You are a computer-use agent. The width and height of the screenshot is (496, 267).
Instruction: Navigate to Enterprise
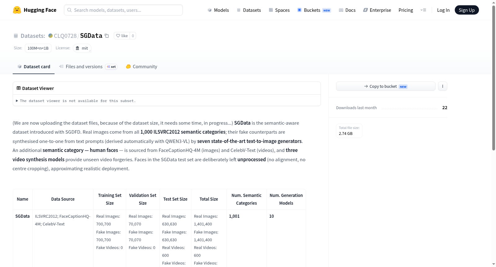pyautogui.click(x=377, y=10)
